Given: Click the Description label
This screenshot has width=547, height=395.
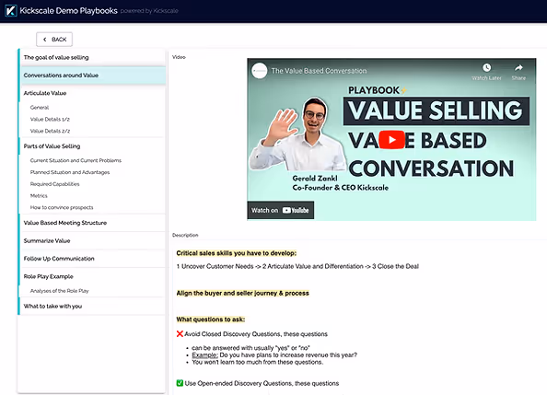Looking at the screenshot, I should click(x=185, y=235).
